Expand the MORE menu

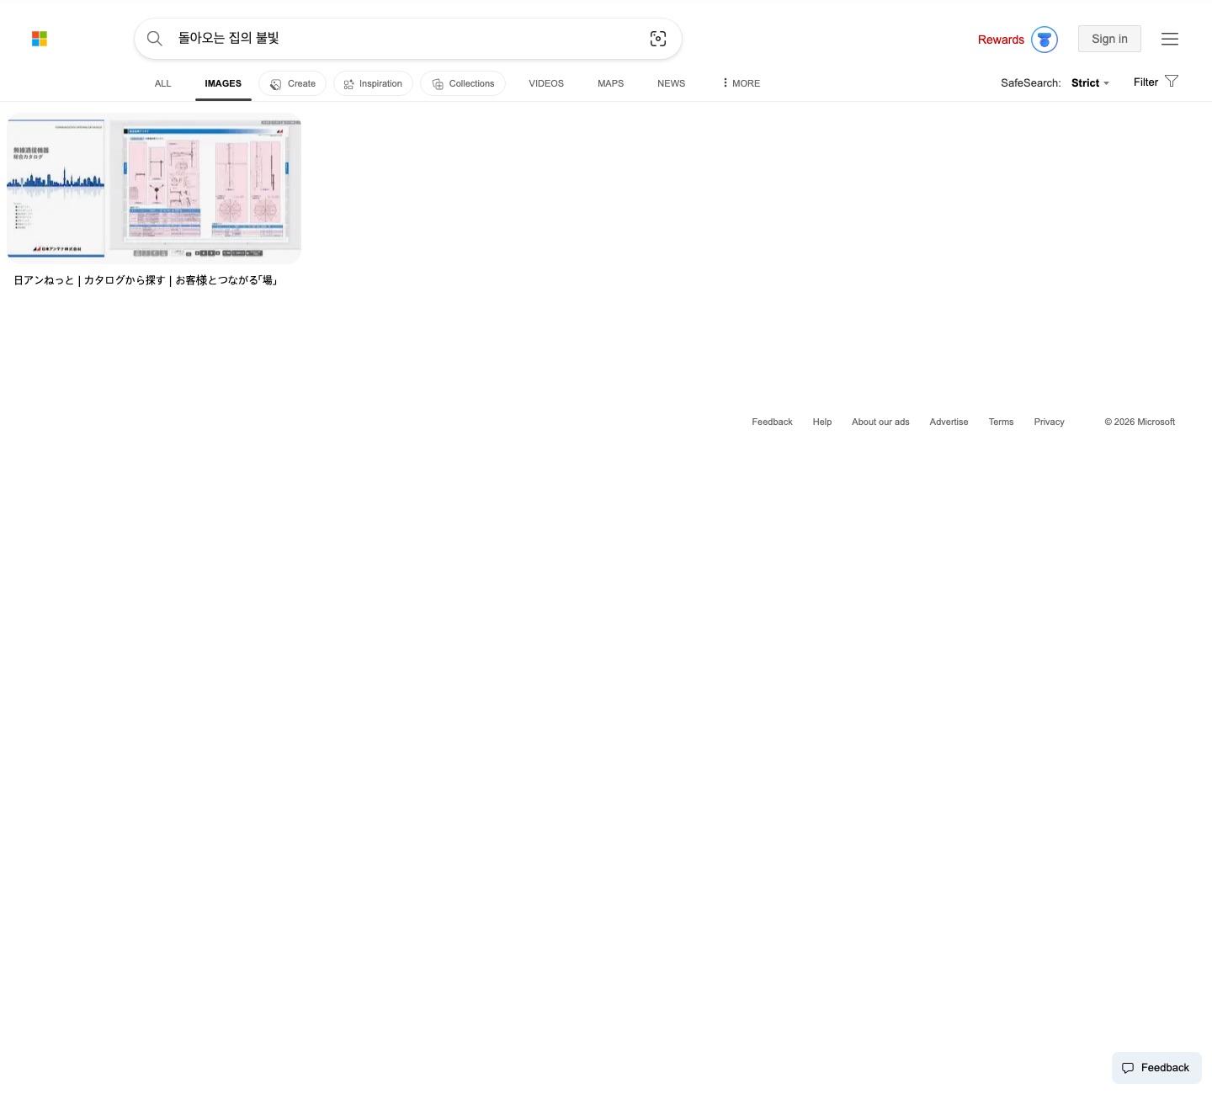741,83
